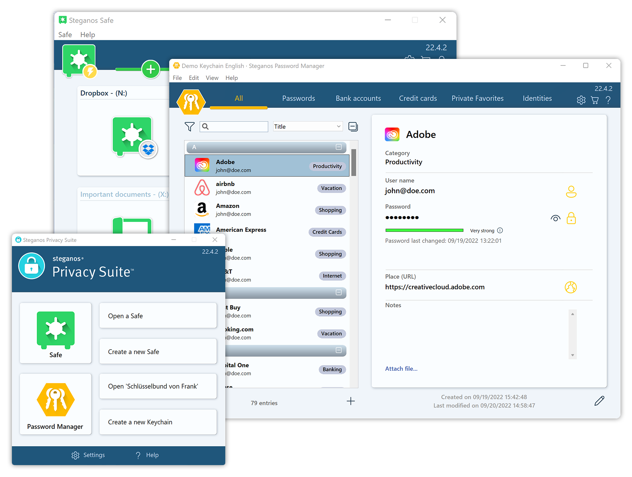
Task: Open the Safe menu in Steganos Safe
Action: (x=65, y=35)
